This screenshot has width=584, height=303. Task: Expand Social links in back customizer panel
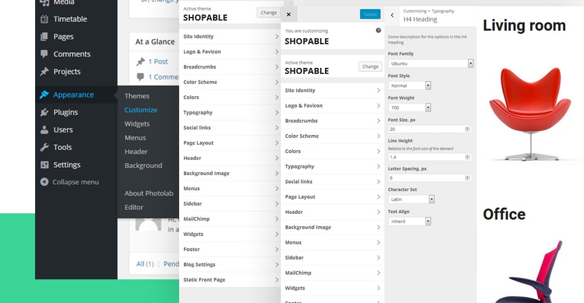[x=230, y=128]
